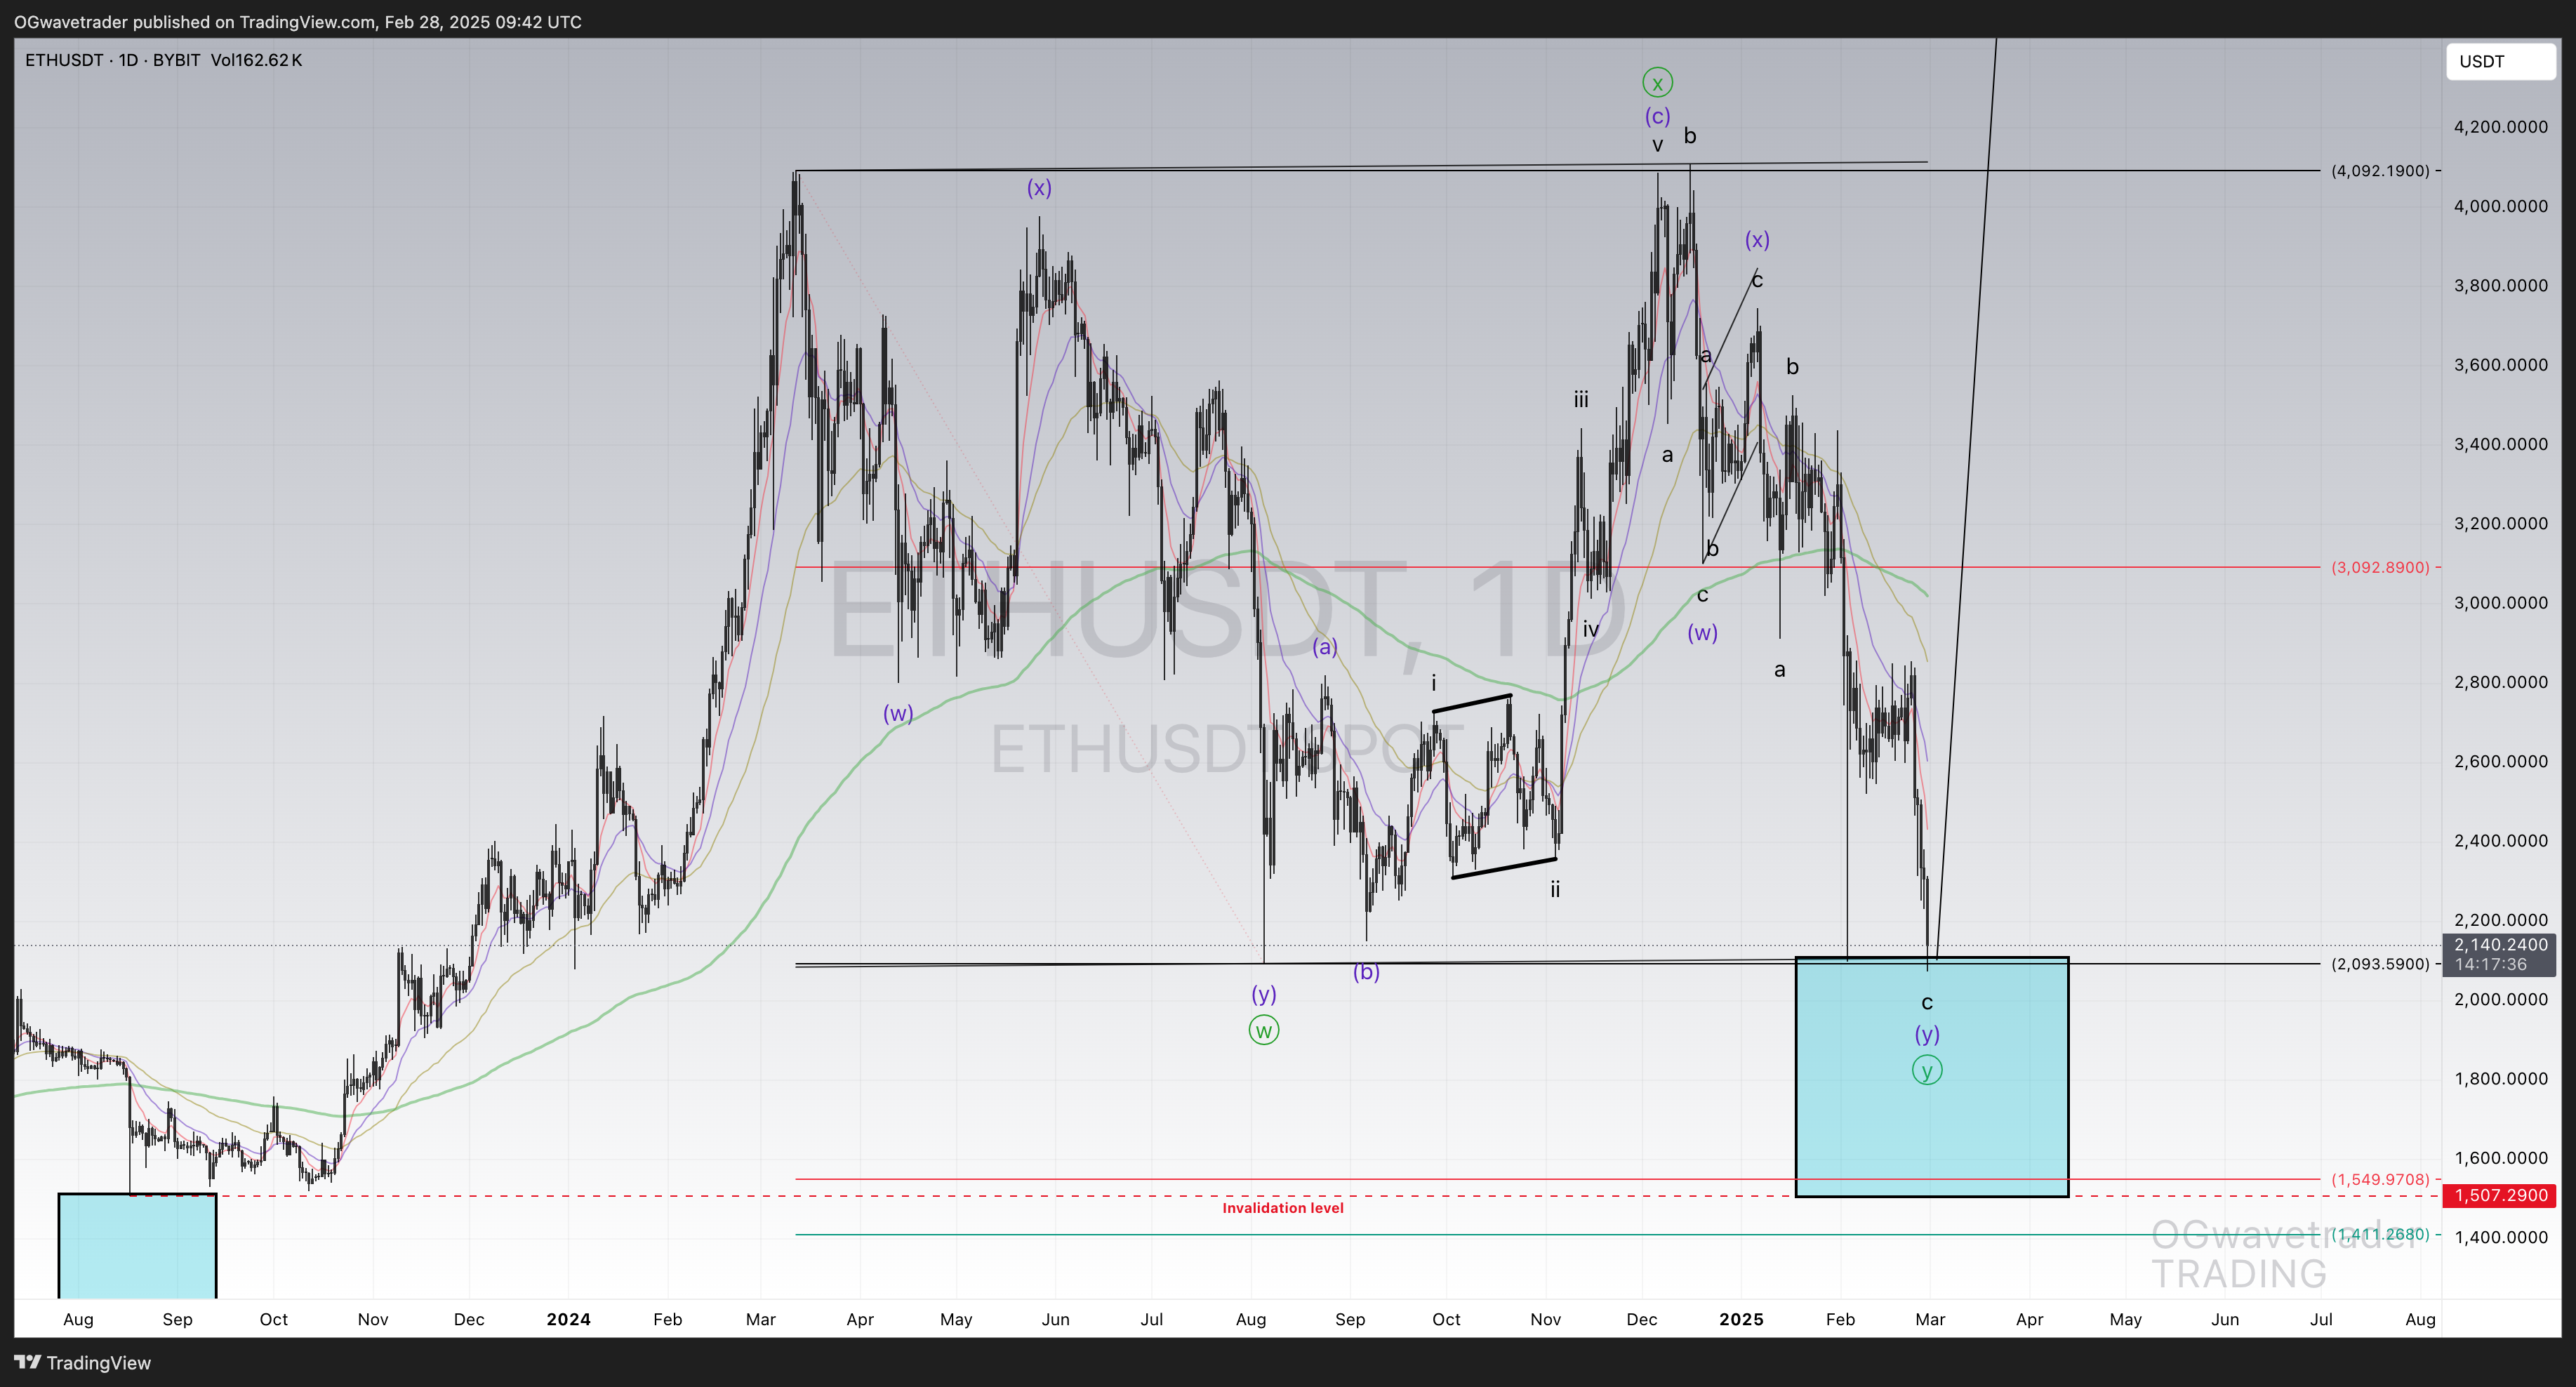This screenshot has width=2576, height=1387.
Task: Click the 4,200.0000 price axis label
Action: click(2500, 127)
